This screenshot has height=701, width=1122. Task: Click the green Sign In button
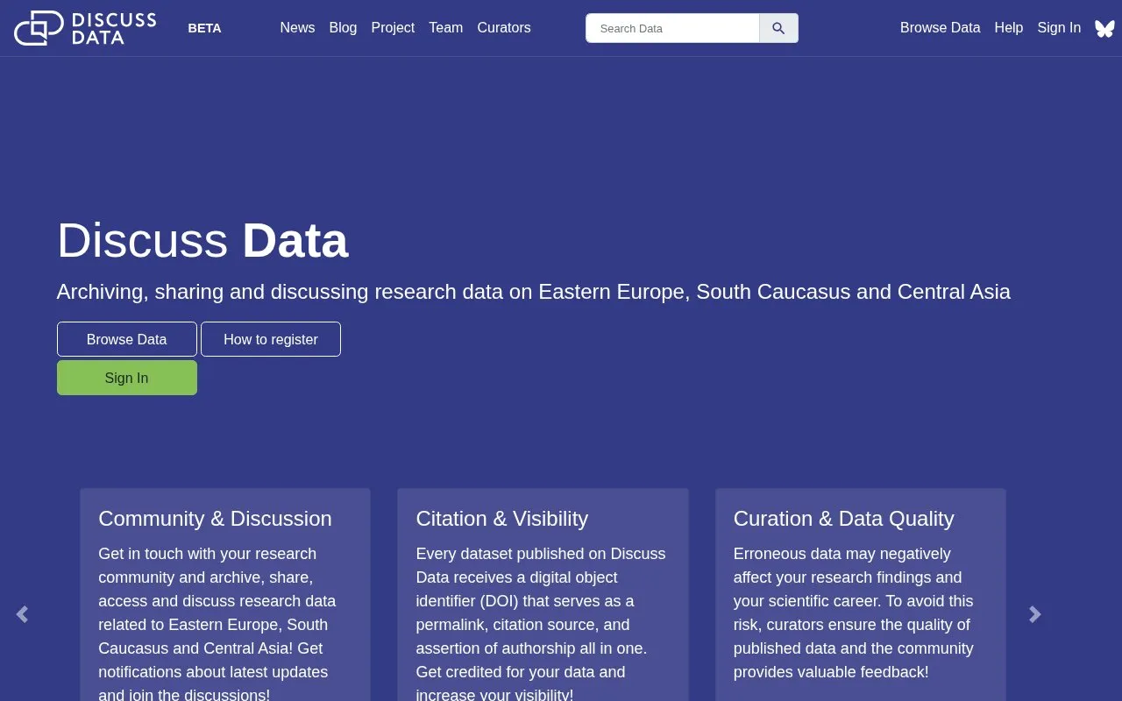point(127,378)
